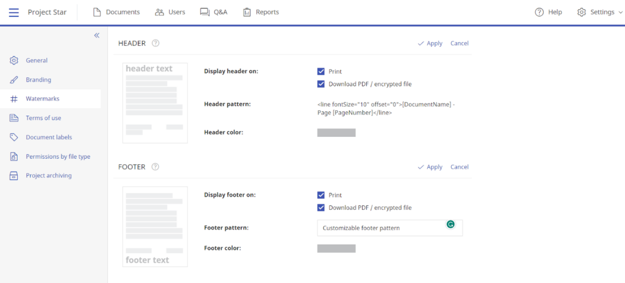Image resolution: width=625 pixels, height=283 pixels.
Task: Uncheck Print under Display footer on
Action: click(321, 195)
